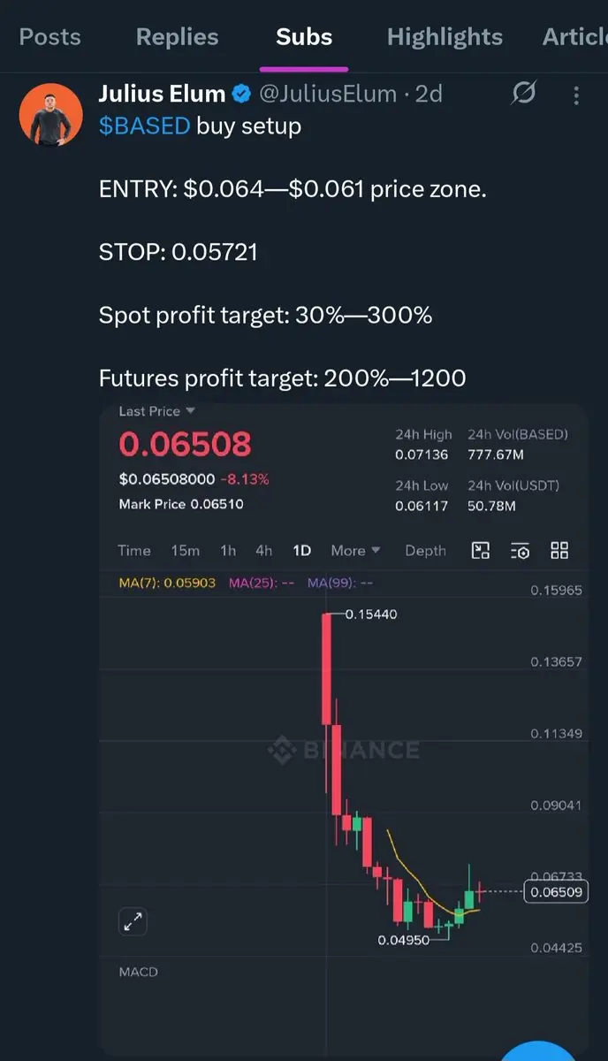This screenshot has height=1061, width=608.
Task: Switch to the Replies tab
Action: point(177,37)
